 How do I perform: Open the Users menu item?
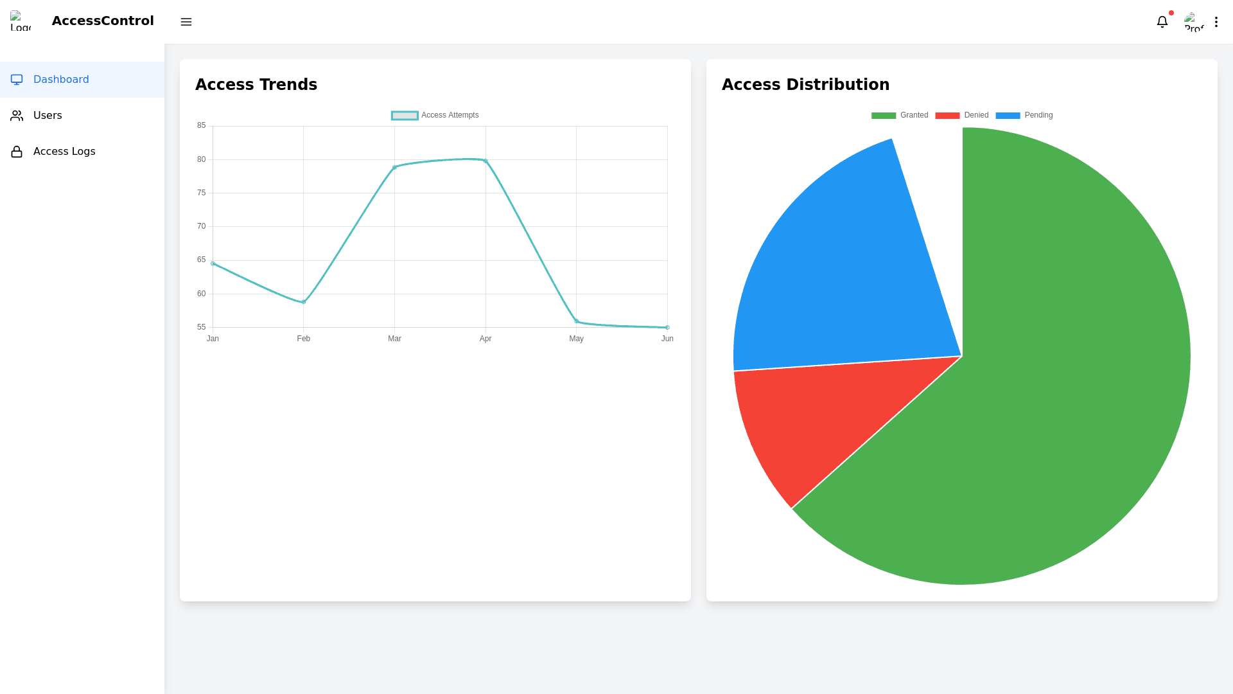48,116
